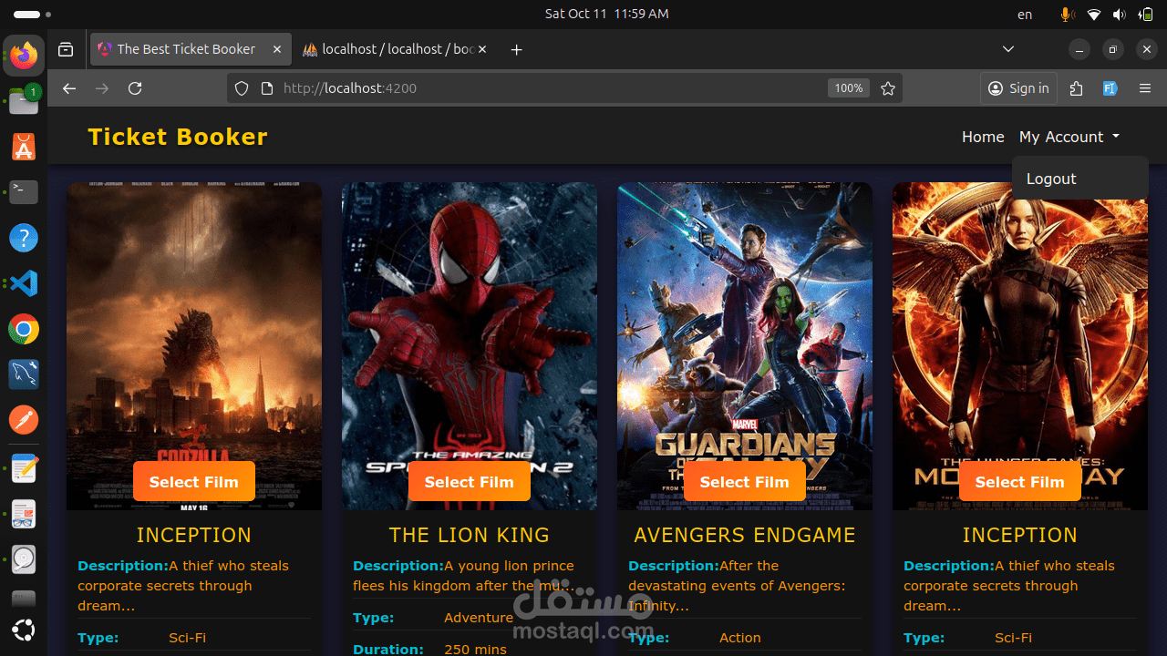Open the Document Viewer in the dock
The height and width of the screenshot is (656, 1167).
(x=24, y=514)
